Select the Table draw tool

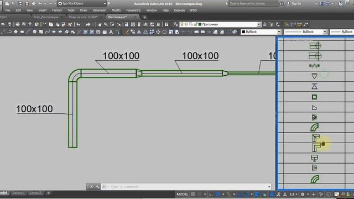point(105,32)
